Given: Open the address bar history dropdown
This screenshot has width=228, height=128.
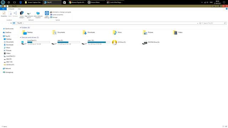Looking at the screenshot, I should tap(197, 23).
